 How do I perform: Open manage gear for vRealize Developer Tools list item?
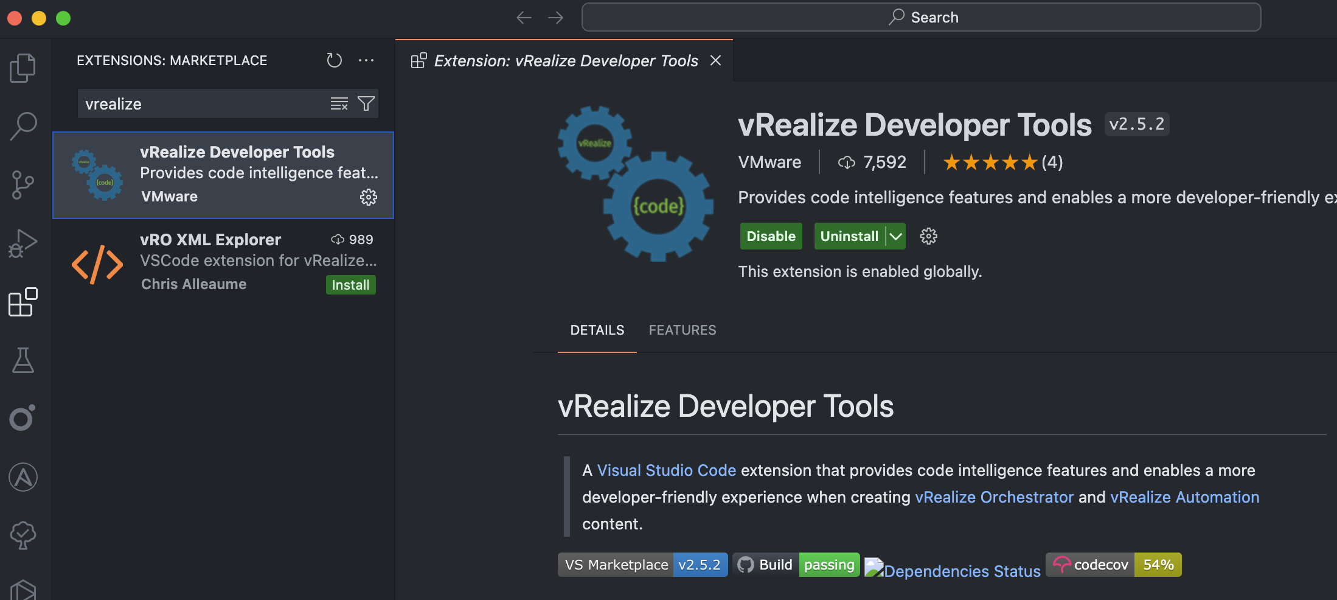tap(369, 197)
